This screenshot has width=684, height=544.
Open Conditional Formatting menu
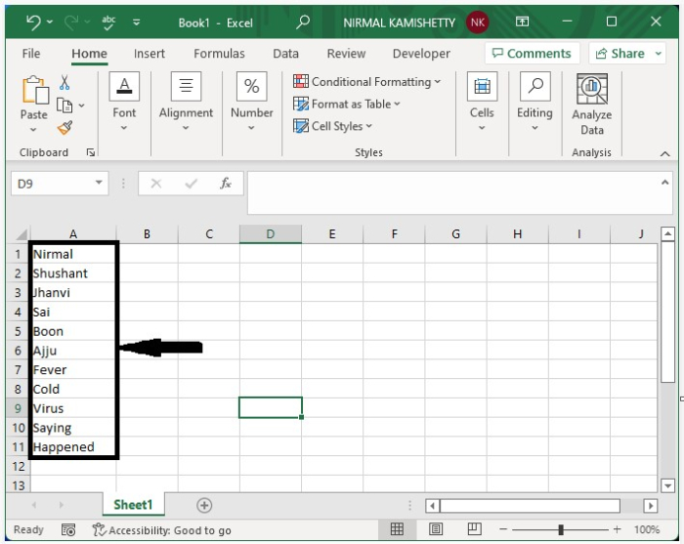(x=367, y=81)
